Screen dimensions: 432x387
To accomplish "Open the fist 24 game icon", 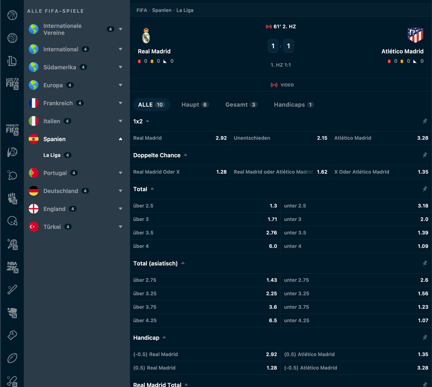I will 12,198.
